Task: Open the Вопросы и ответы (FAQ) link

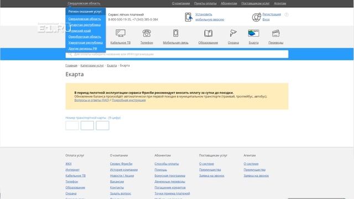Action: click(92, 100)
